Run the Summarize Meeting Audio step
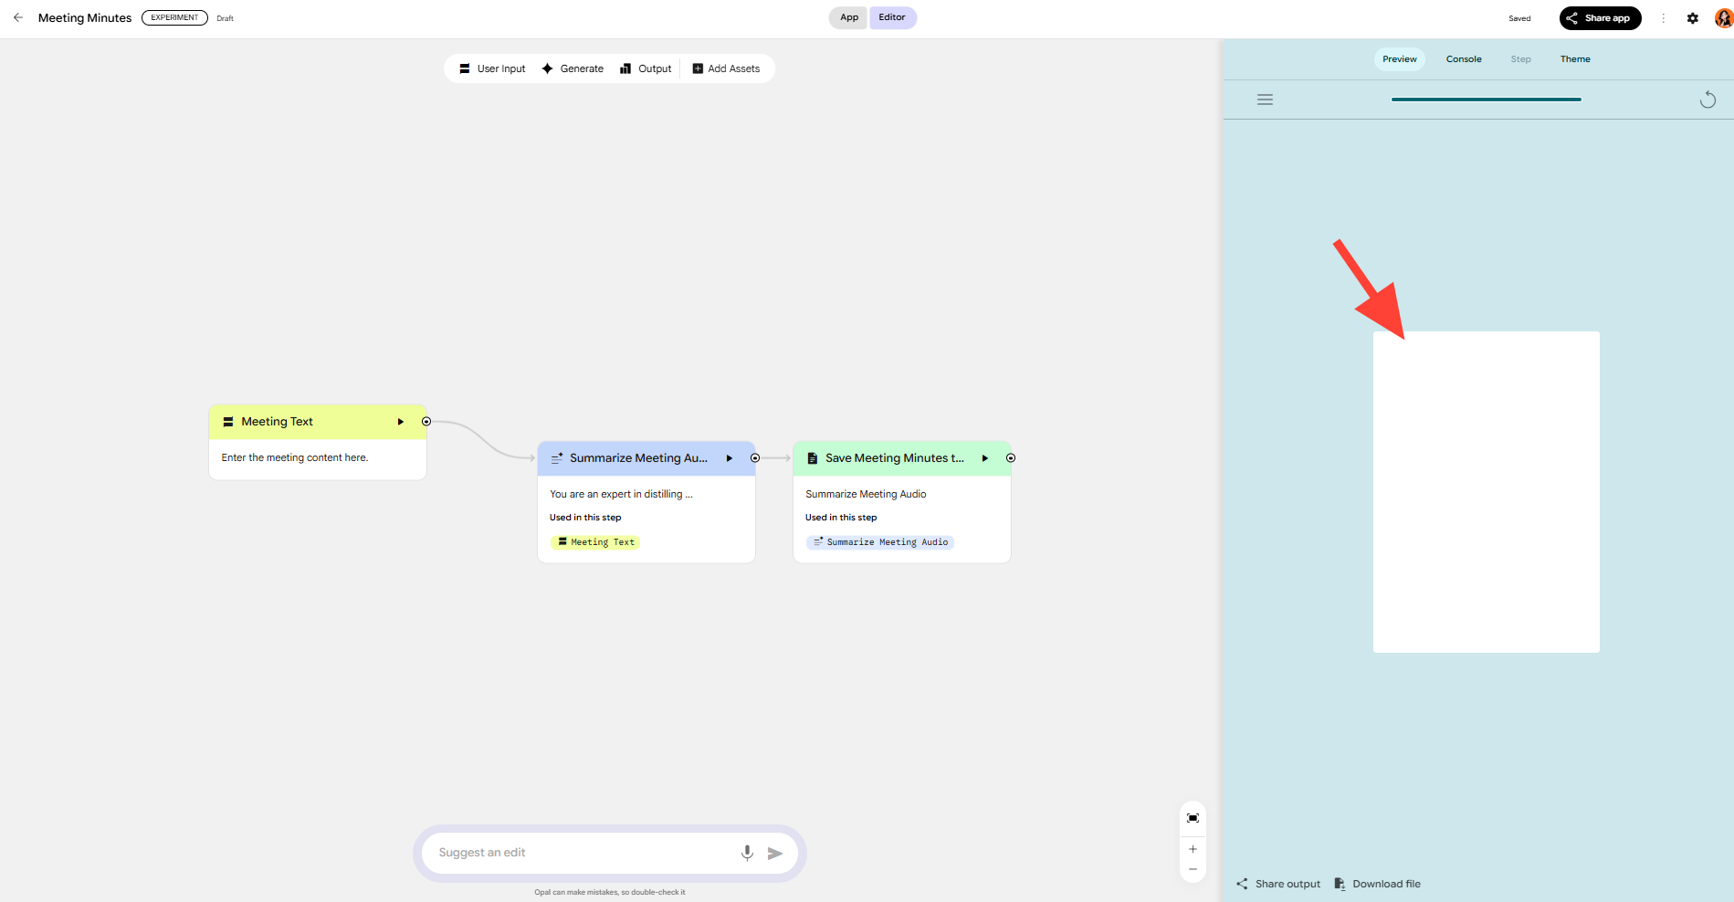This screenshot has width=1734, height=902. (729, 458)
